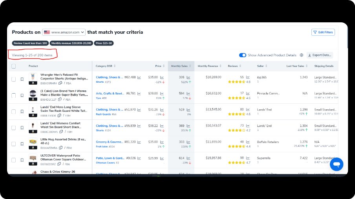
Task: Click the Price $25-50 filter tag
Action: (x=104, y=43)
